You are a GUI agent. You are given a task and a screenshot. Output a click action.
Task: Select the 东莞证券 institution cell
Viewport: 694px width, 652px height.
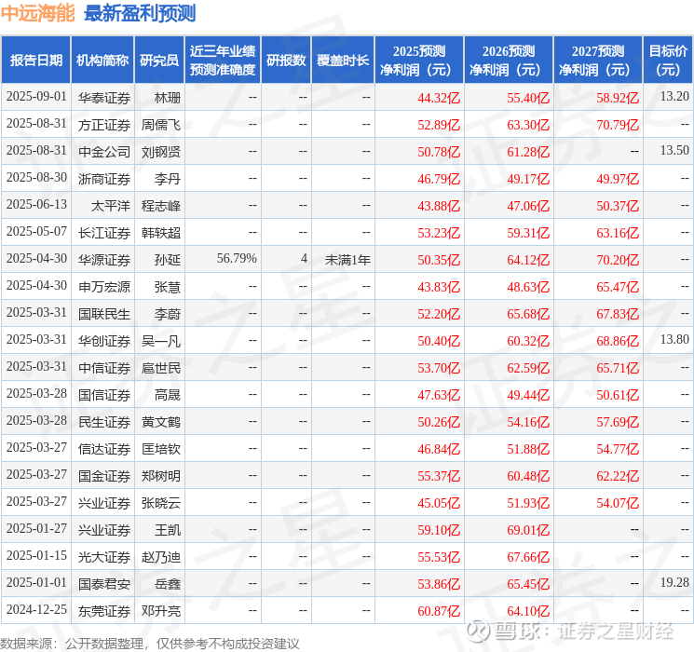104,611
